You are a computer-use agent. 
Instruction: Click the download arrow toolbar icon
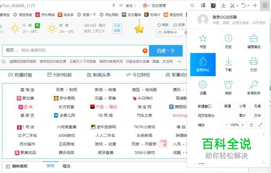[x=223, y=5]
